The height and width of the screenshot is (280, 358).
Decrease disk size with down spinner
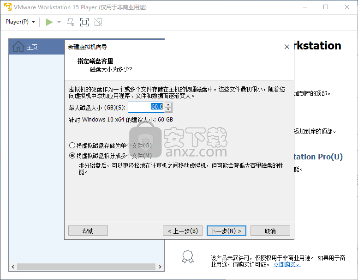(168, 110)
